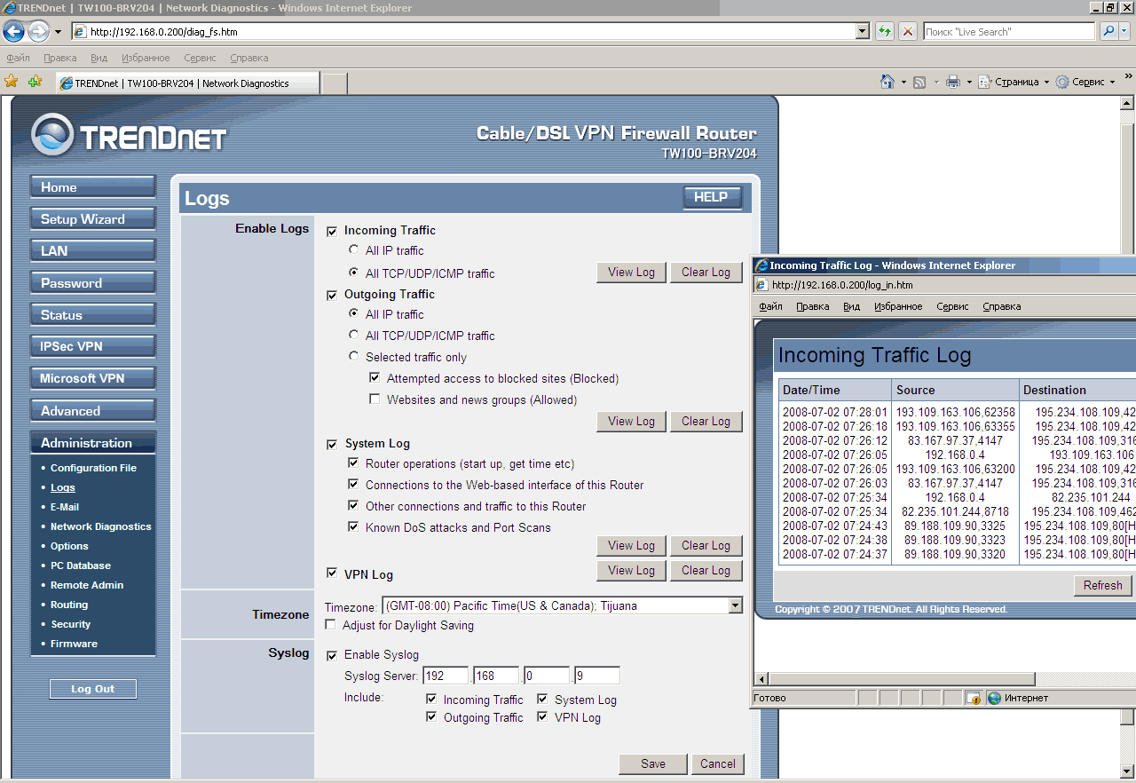Viewport: 1136px width, 783px height.
Task: Refresh the page using the green arrows icon
Action: (x=885, y=32)
